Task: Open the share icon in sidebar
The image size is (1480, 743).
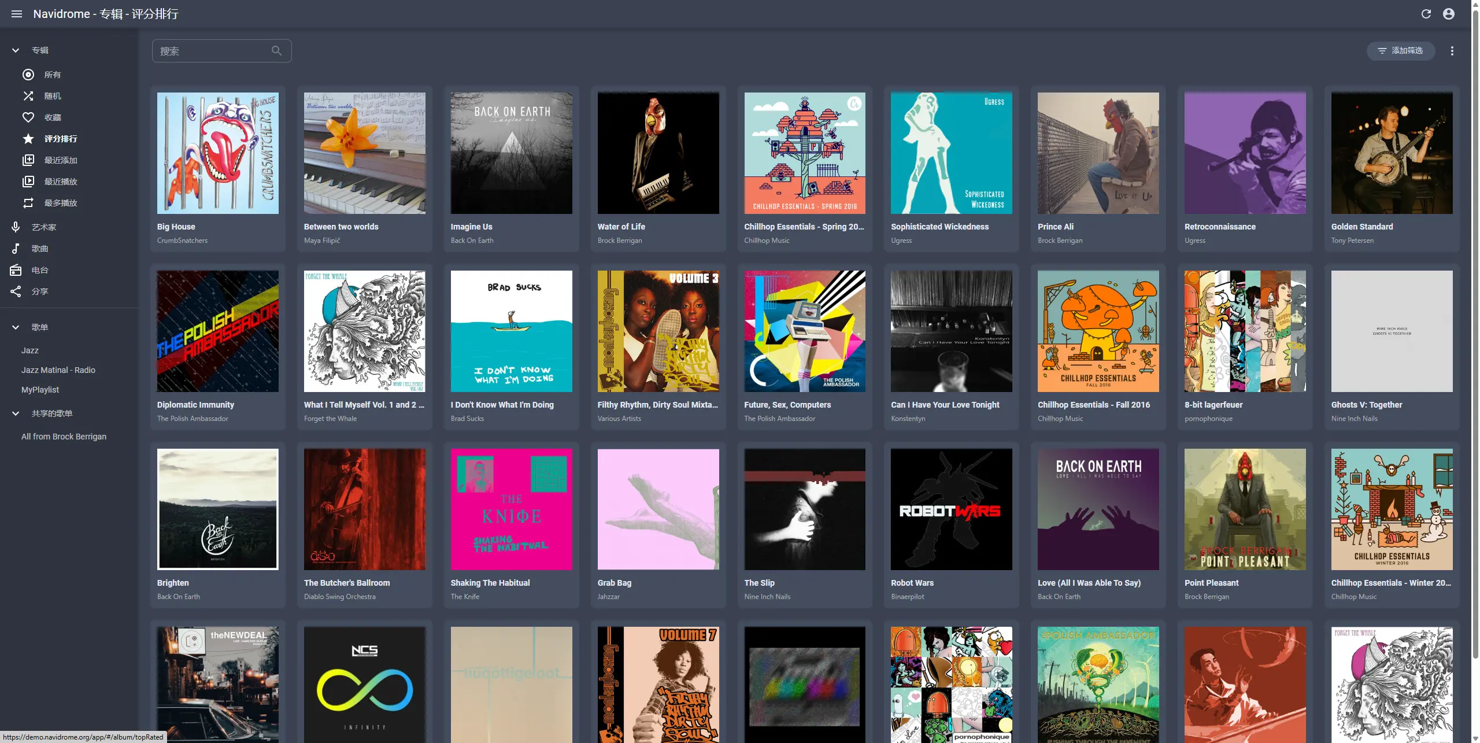Action: 16,291
